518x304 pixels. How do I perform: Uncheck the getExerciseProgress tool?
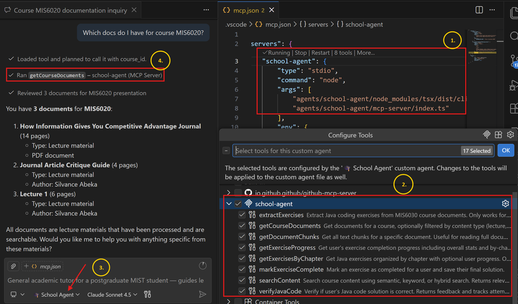tap(242, 248)
